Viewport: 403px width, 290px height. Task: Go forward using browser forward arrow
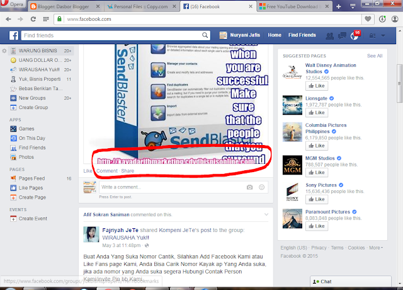tap(20, 19)
